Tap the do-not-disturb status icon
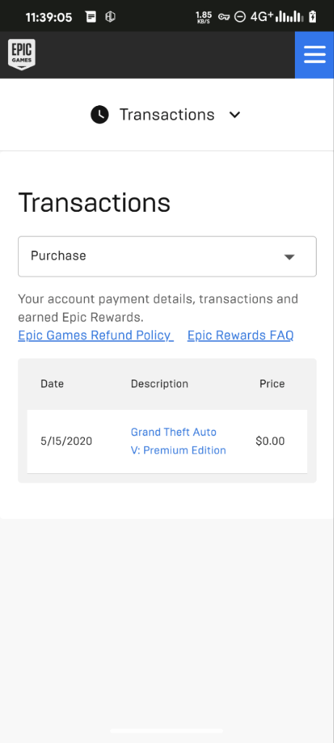 tap(240, 17)
